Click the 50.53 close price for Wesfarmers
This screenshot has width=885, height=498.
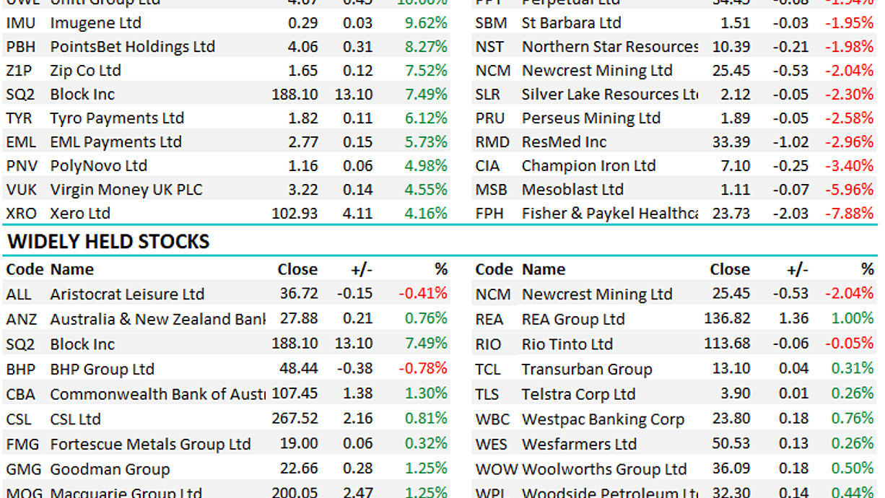(731, 444)
